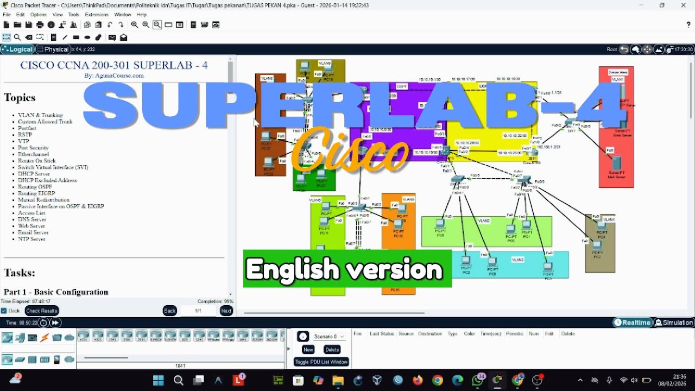Open File Explorer from the taskbar

(x=338, y=380)
